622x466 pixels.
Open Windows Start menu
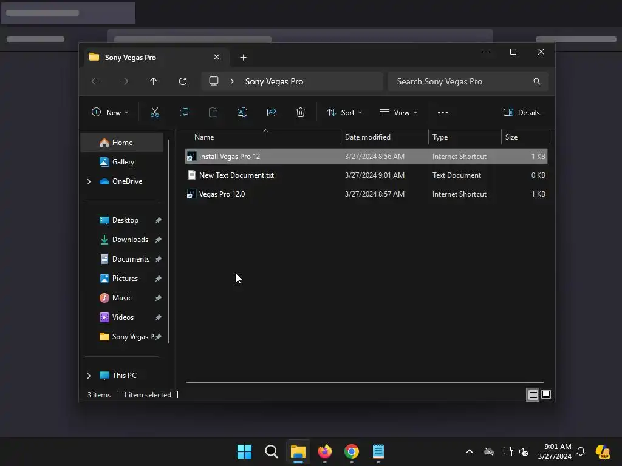[244, 451]
